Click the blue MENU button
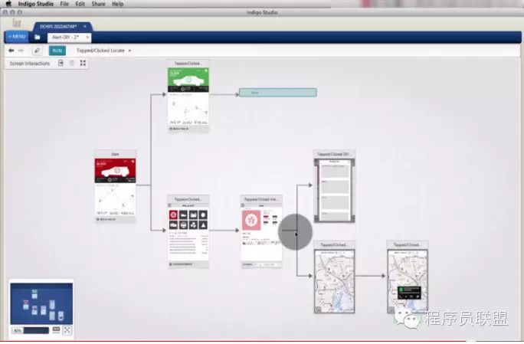524x344 pixels. click(x=17, y=37)
